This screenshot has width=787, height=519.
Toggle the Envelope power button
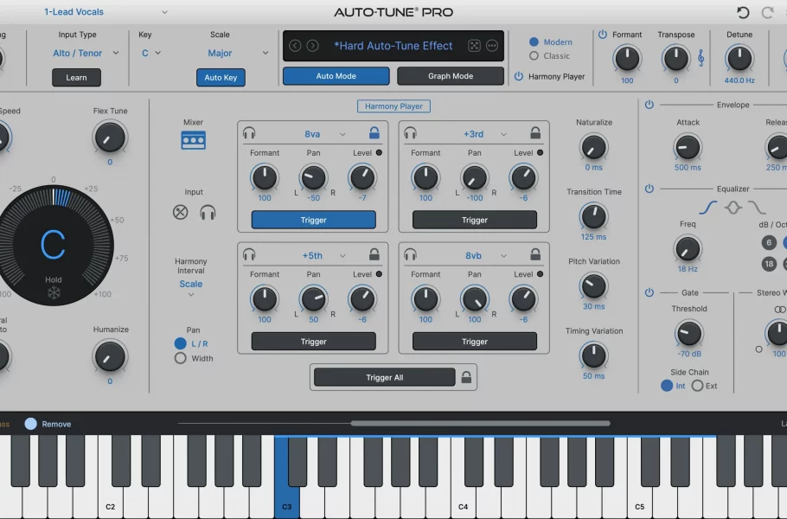pyautogui.click(x=649, y=105)
